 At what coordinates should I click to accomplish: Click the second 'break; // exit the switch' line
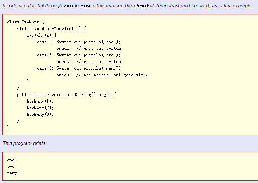tap(89, 61)
